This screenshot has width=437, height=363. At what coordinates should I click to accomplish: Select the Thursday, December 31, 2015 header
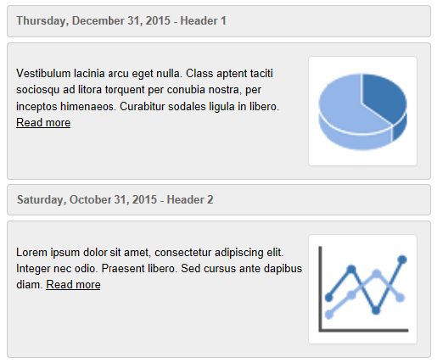pos(219,21)
